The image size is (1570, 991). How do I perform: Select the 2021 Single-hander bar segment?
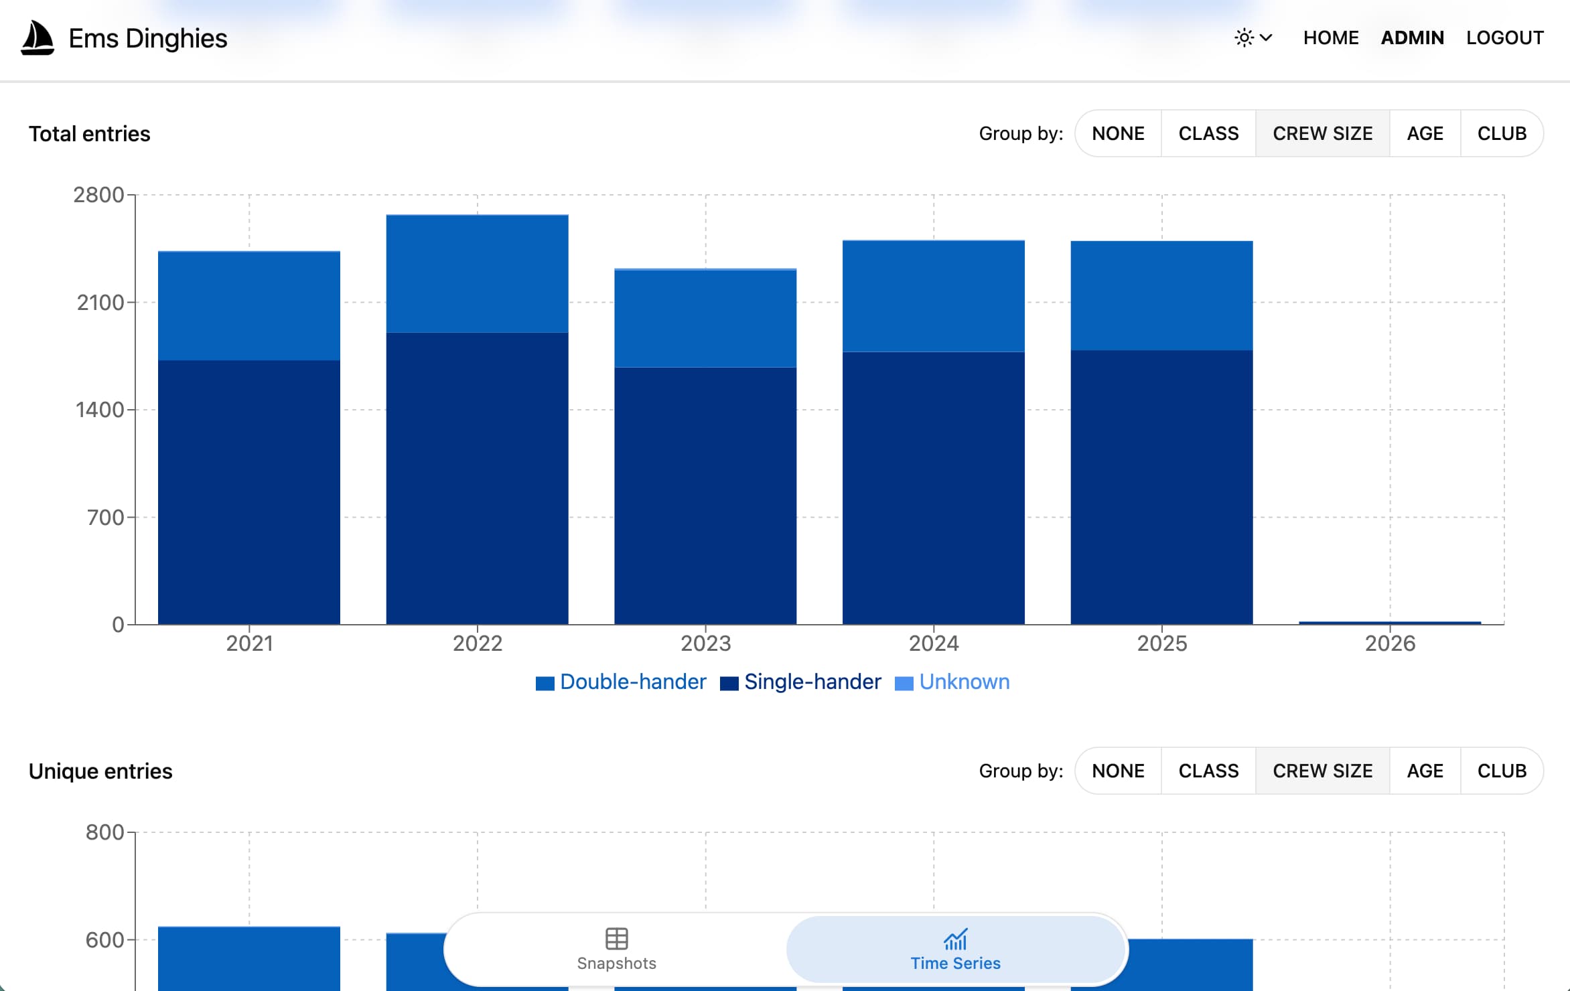(249, 492)
